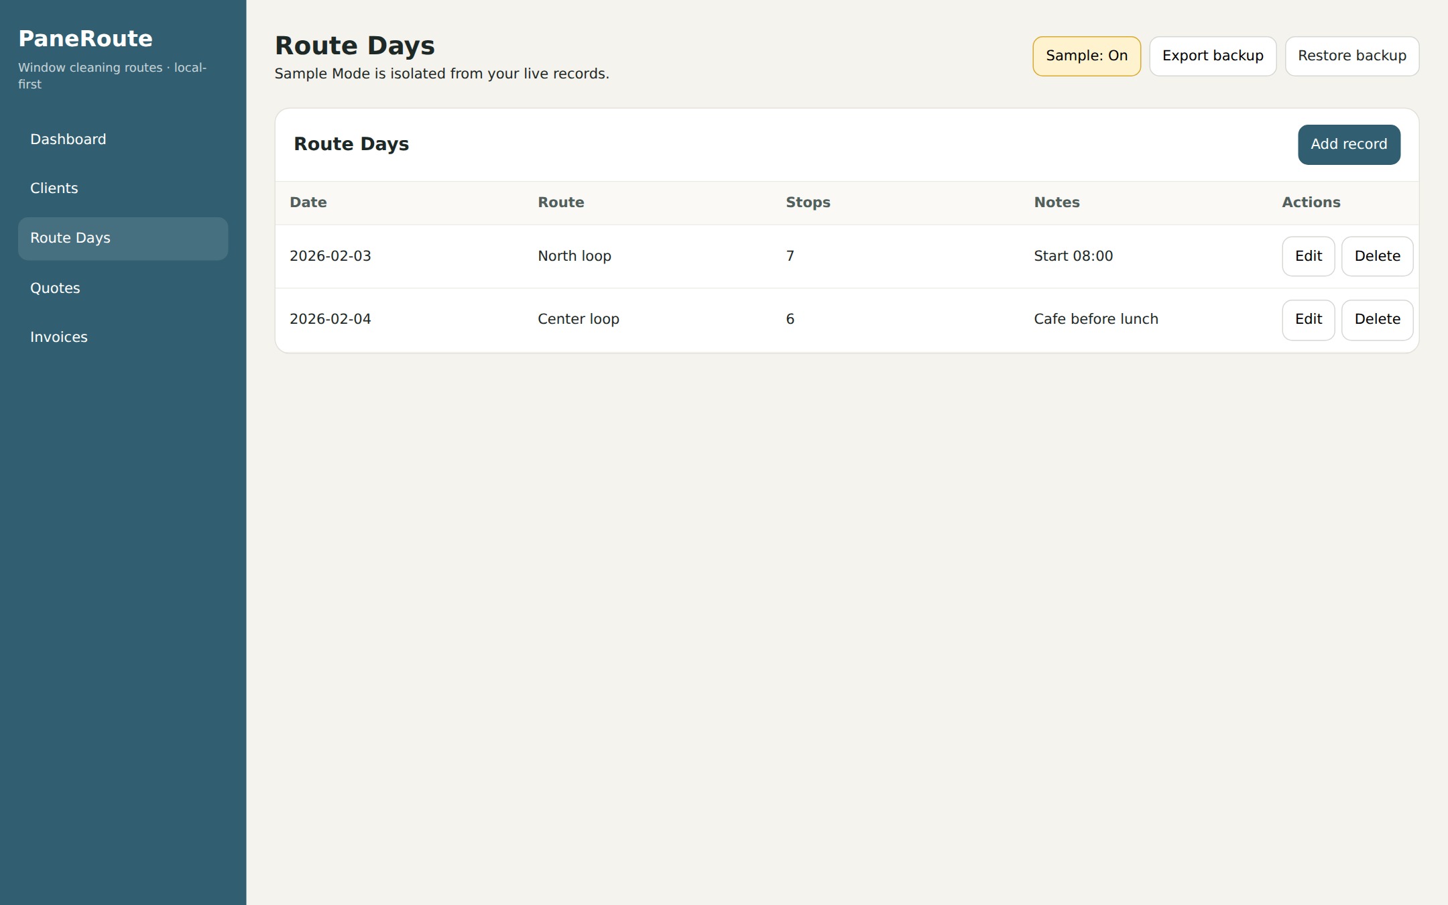Click the note Cafe before lunch
This screenshot has height=905, width=1448.
1095,319
